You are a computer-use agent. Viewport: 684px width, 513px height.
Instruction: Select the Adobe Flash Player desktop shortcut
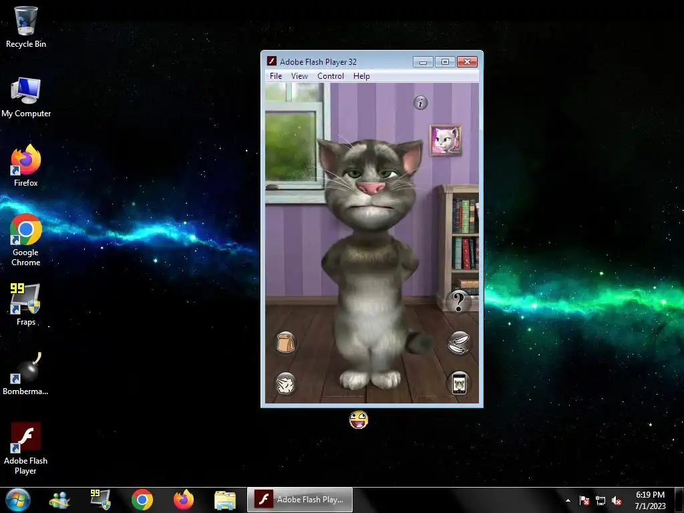tap(26, 448)
